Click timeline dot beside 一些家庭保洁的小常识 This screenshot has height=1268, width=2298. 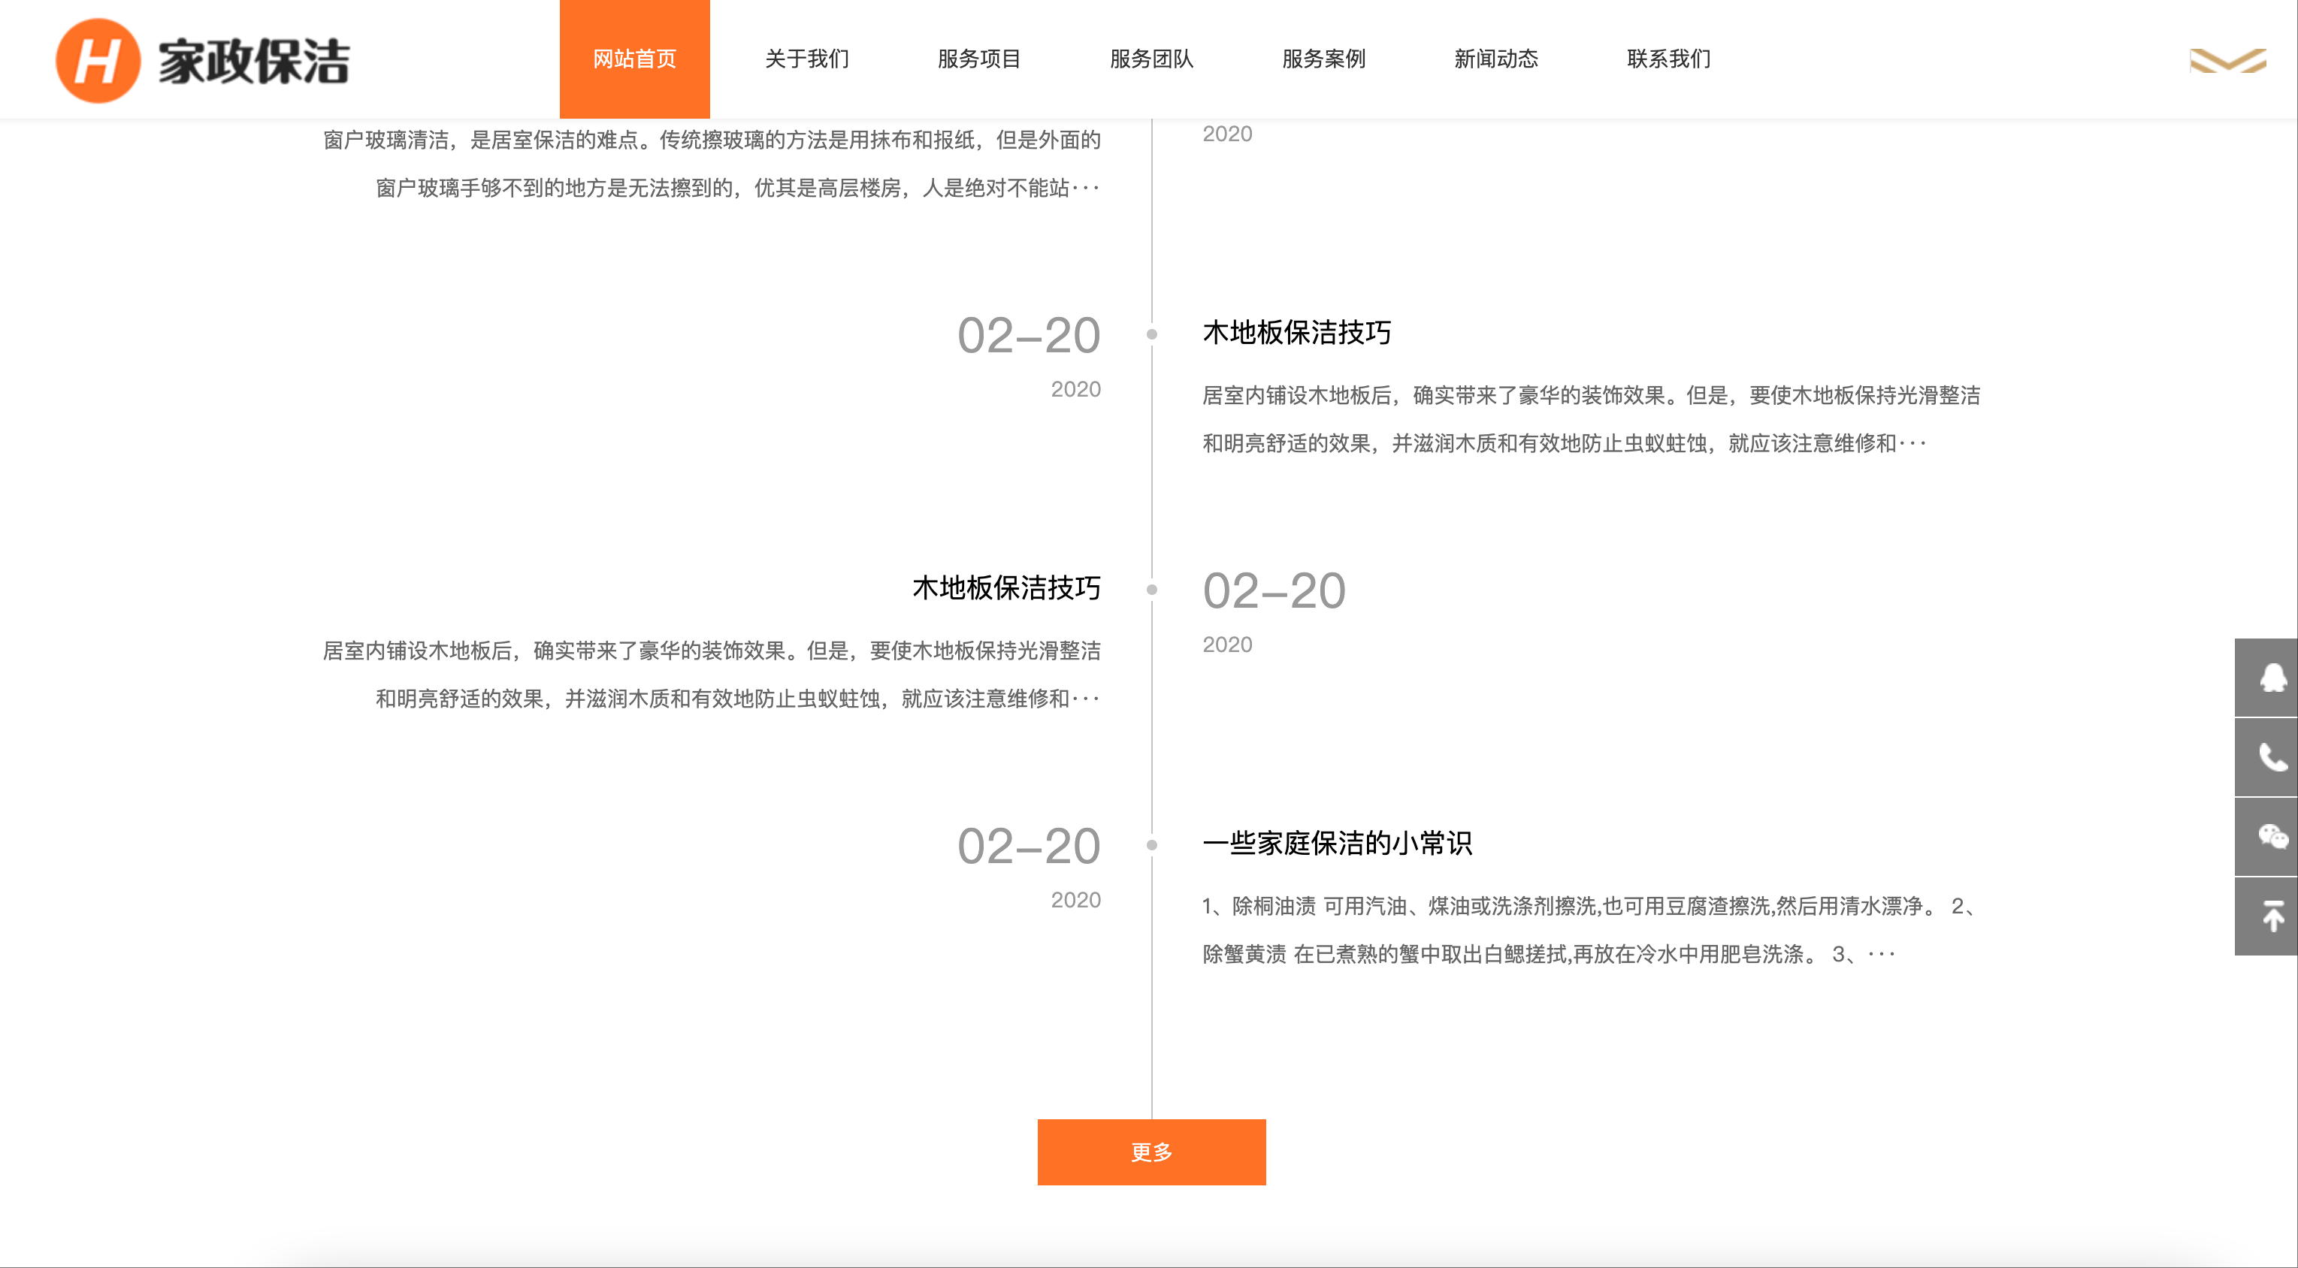(x=1152, y=844)
